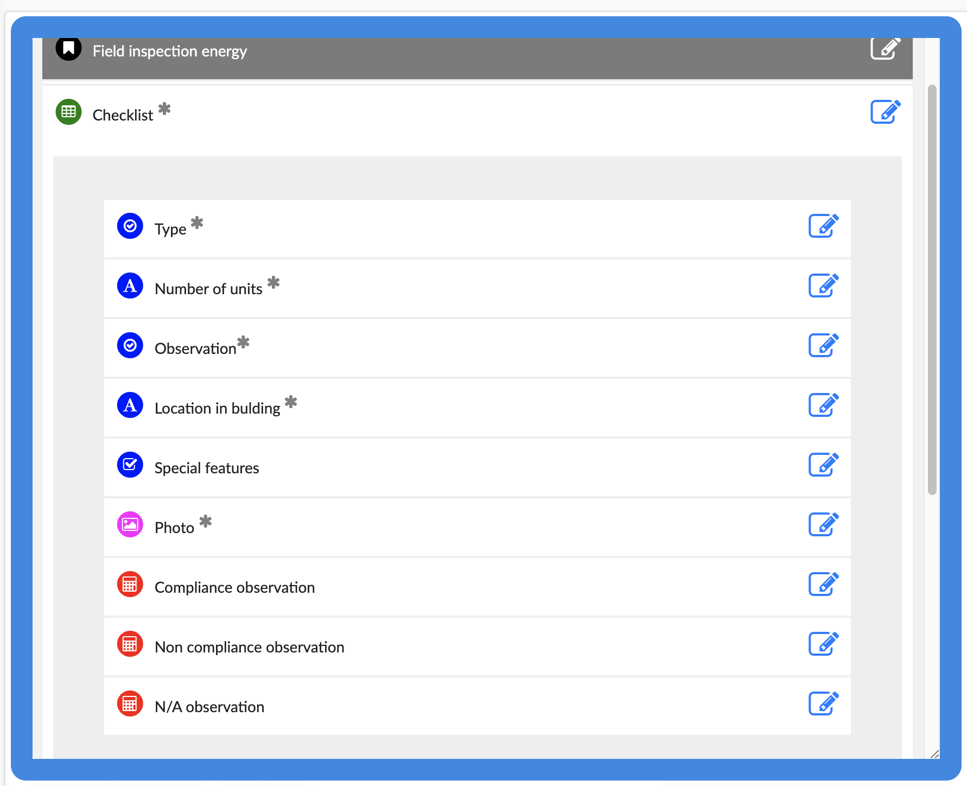Click the Checklist edit pencil icon

tap(885, 112)
